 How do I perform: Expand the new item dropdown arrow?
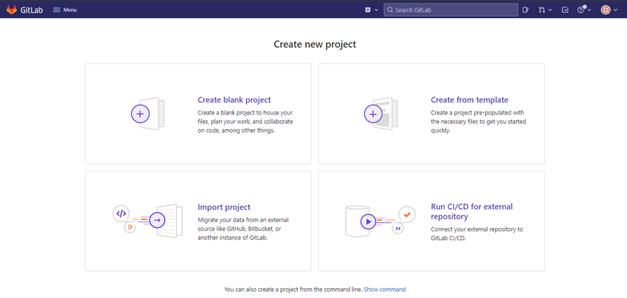(x=376, y=10)
